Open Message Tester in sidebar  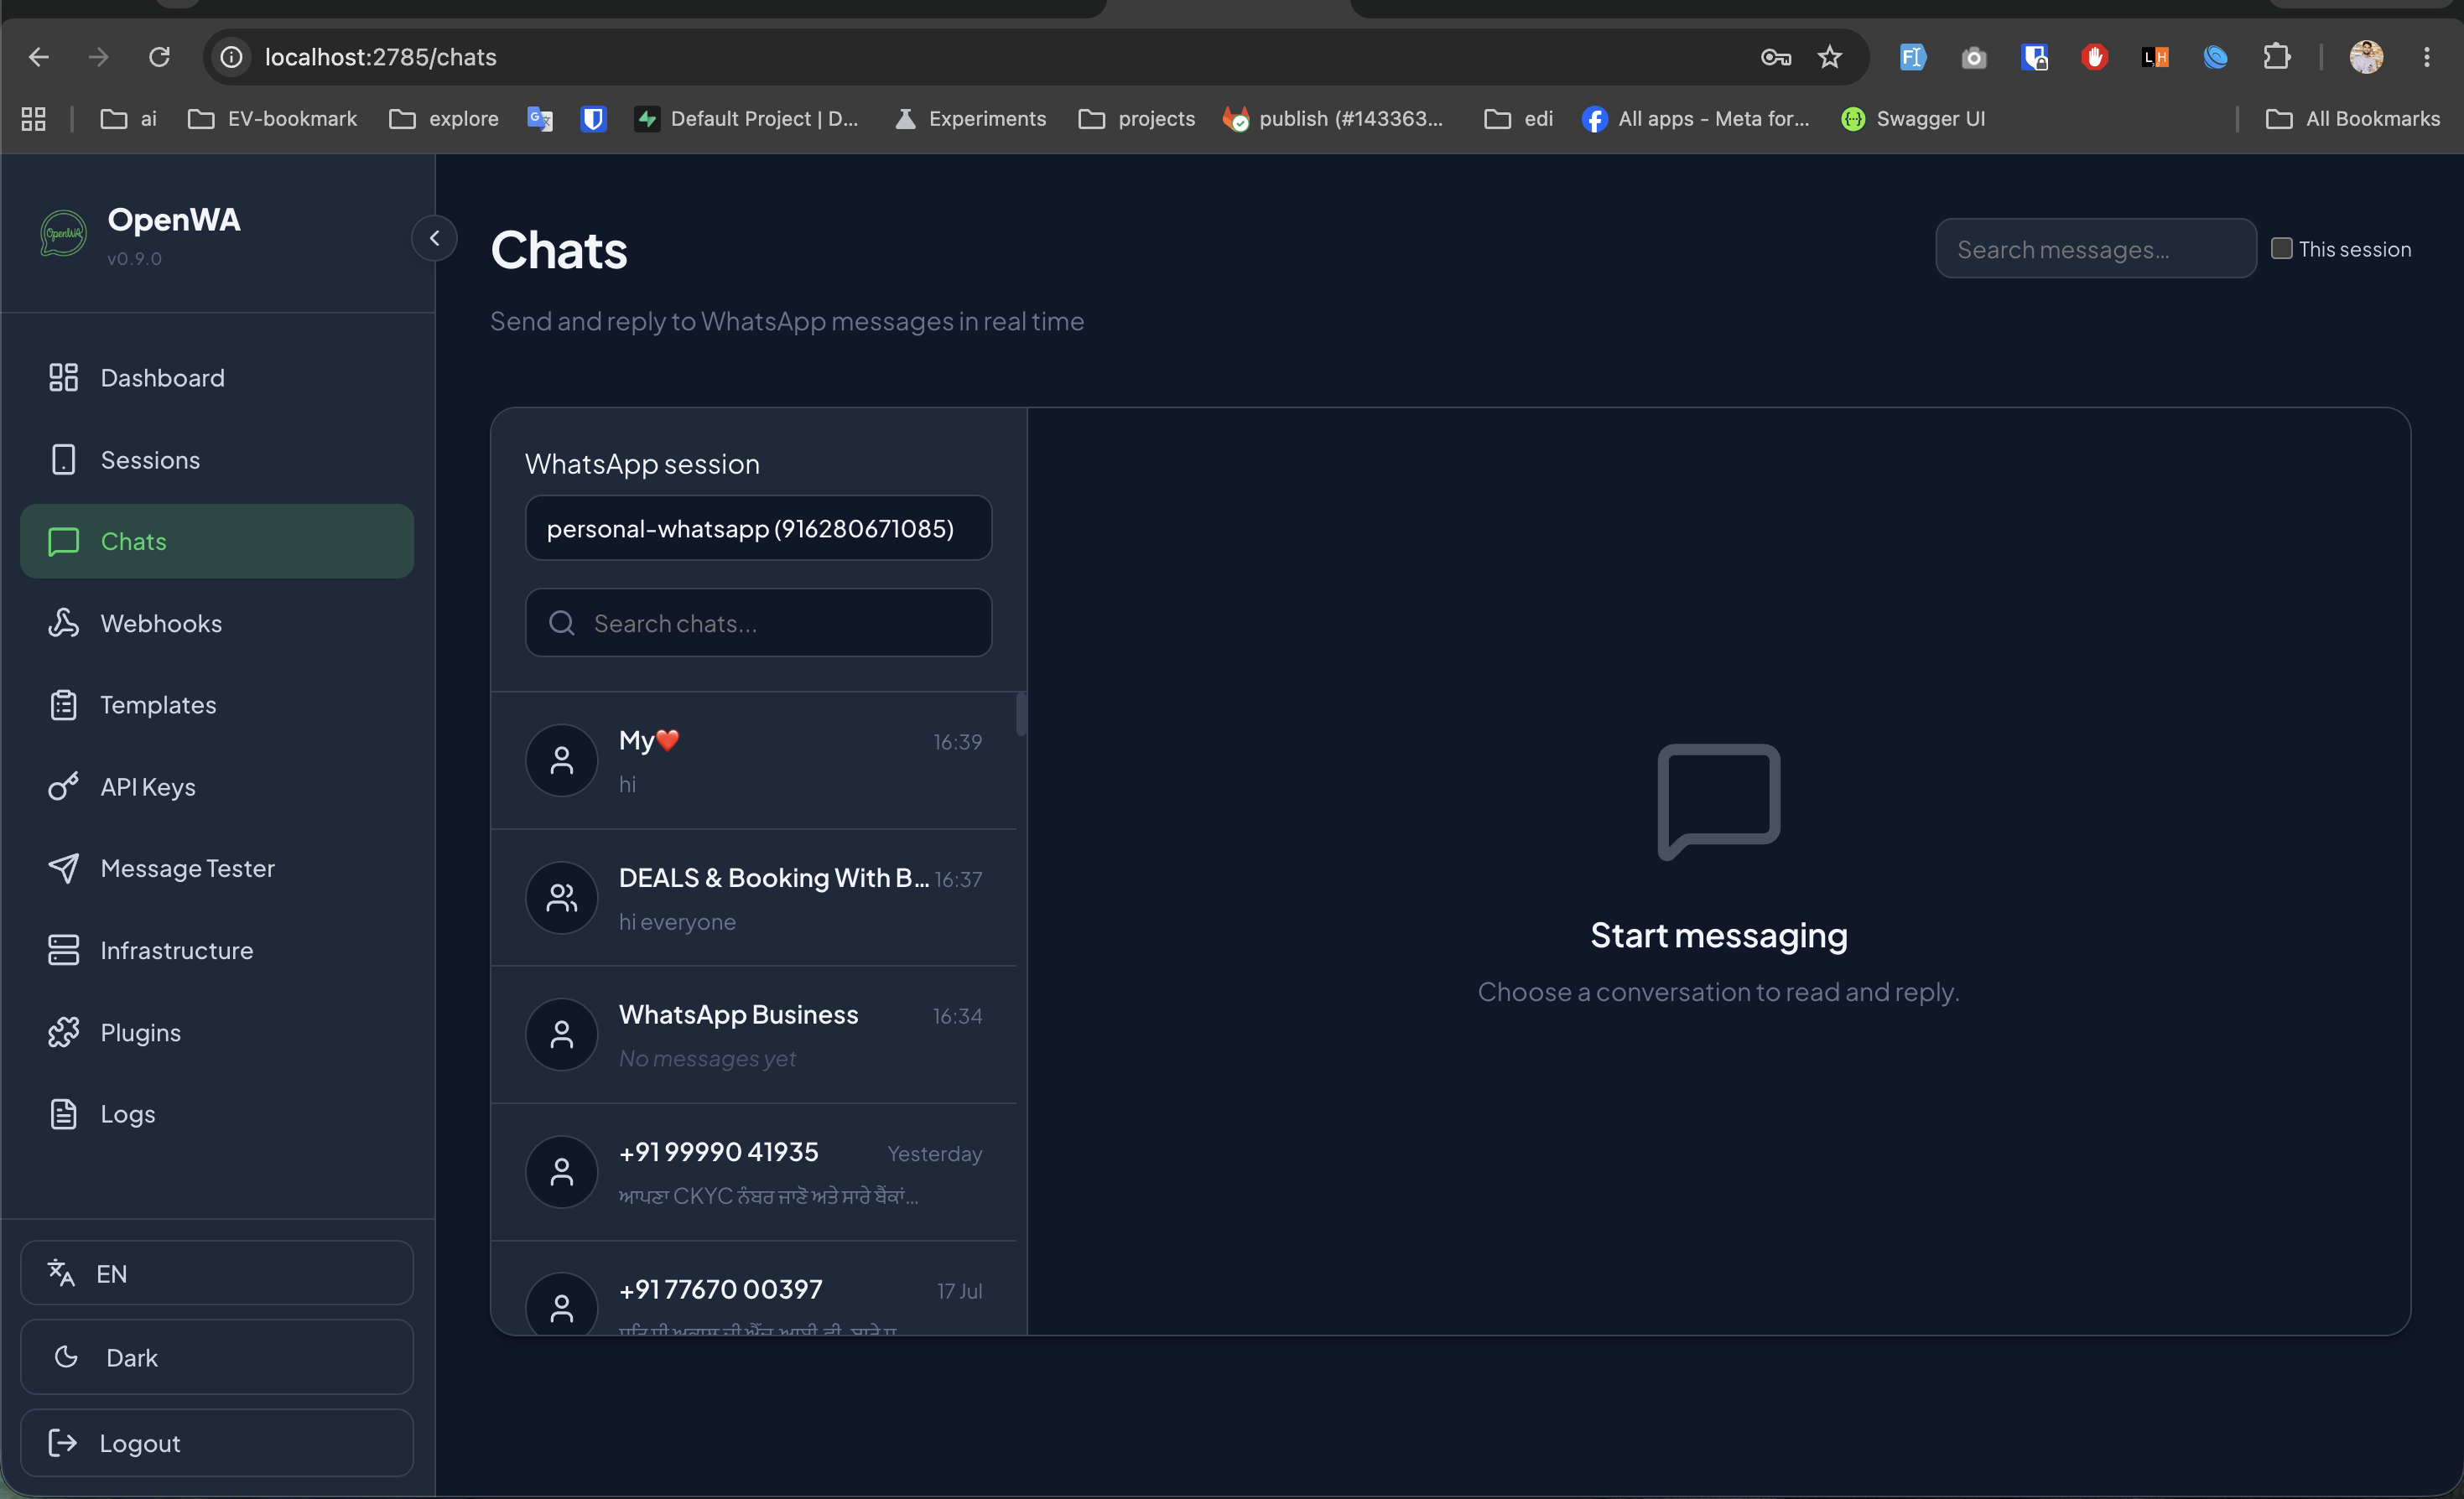217,869
